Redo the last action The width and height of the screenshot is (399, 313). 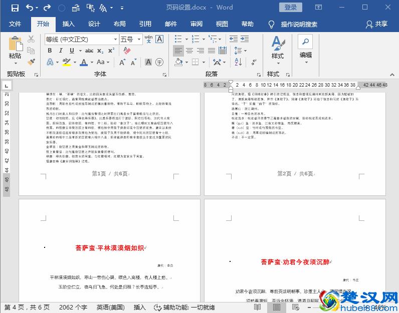(x=47, y=8)
